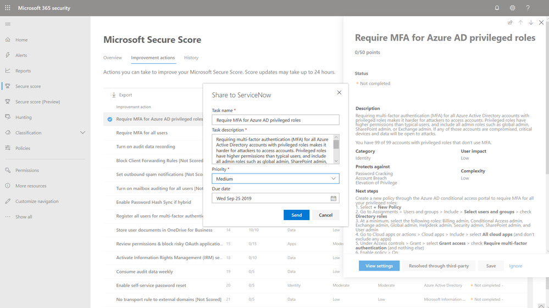Close the details flyout panel
This screenshot has width=549, height=308.
coord(541,23)
